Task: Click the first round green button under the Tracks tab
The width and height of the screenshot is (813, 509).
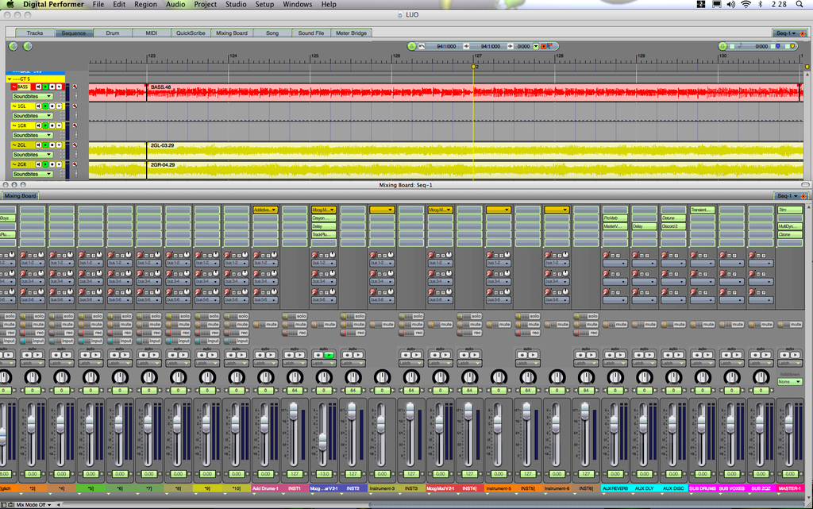Action: tap(13, 46)
